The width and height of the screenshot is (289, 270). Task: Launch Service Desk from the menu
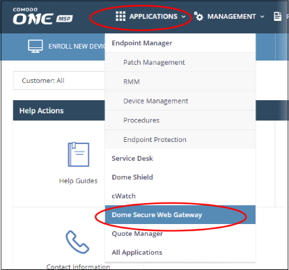click(x=180, y=159)
